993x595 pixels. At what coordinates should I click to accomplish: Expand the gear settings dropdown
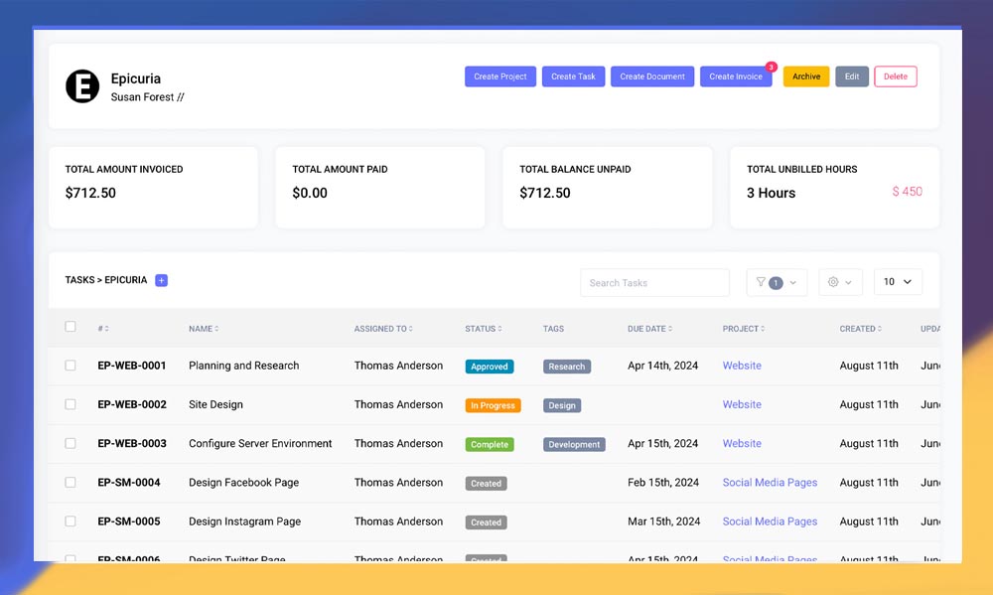(840, 282)
